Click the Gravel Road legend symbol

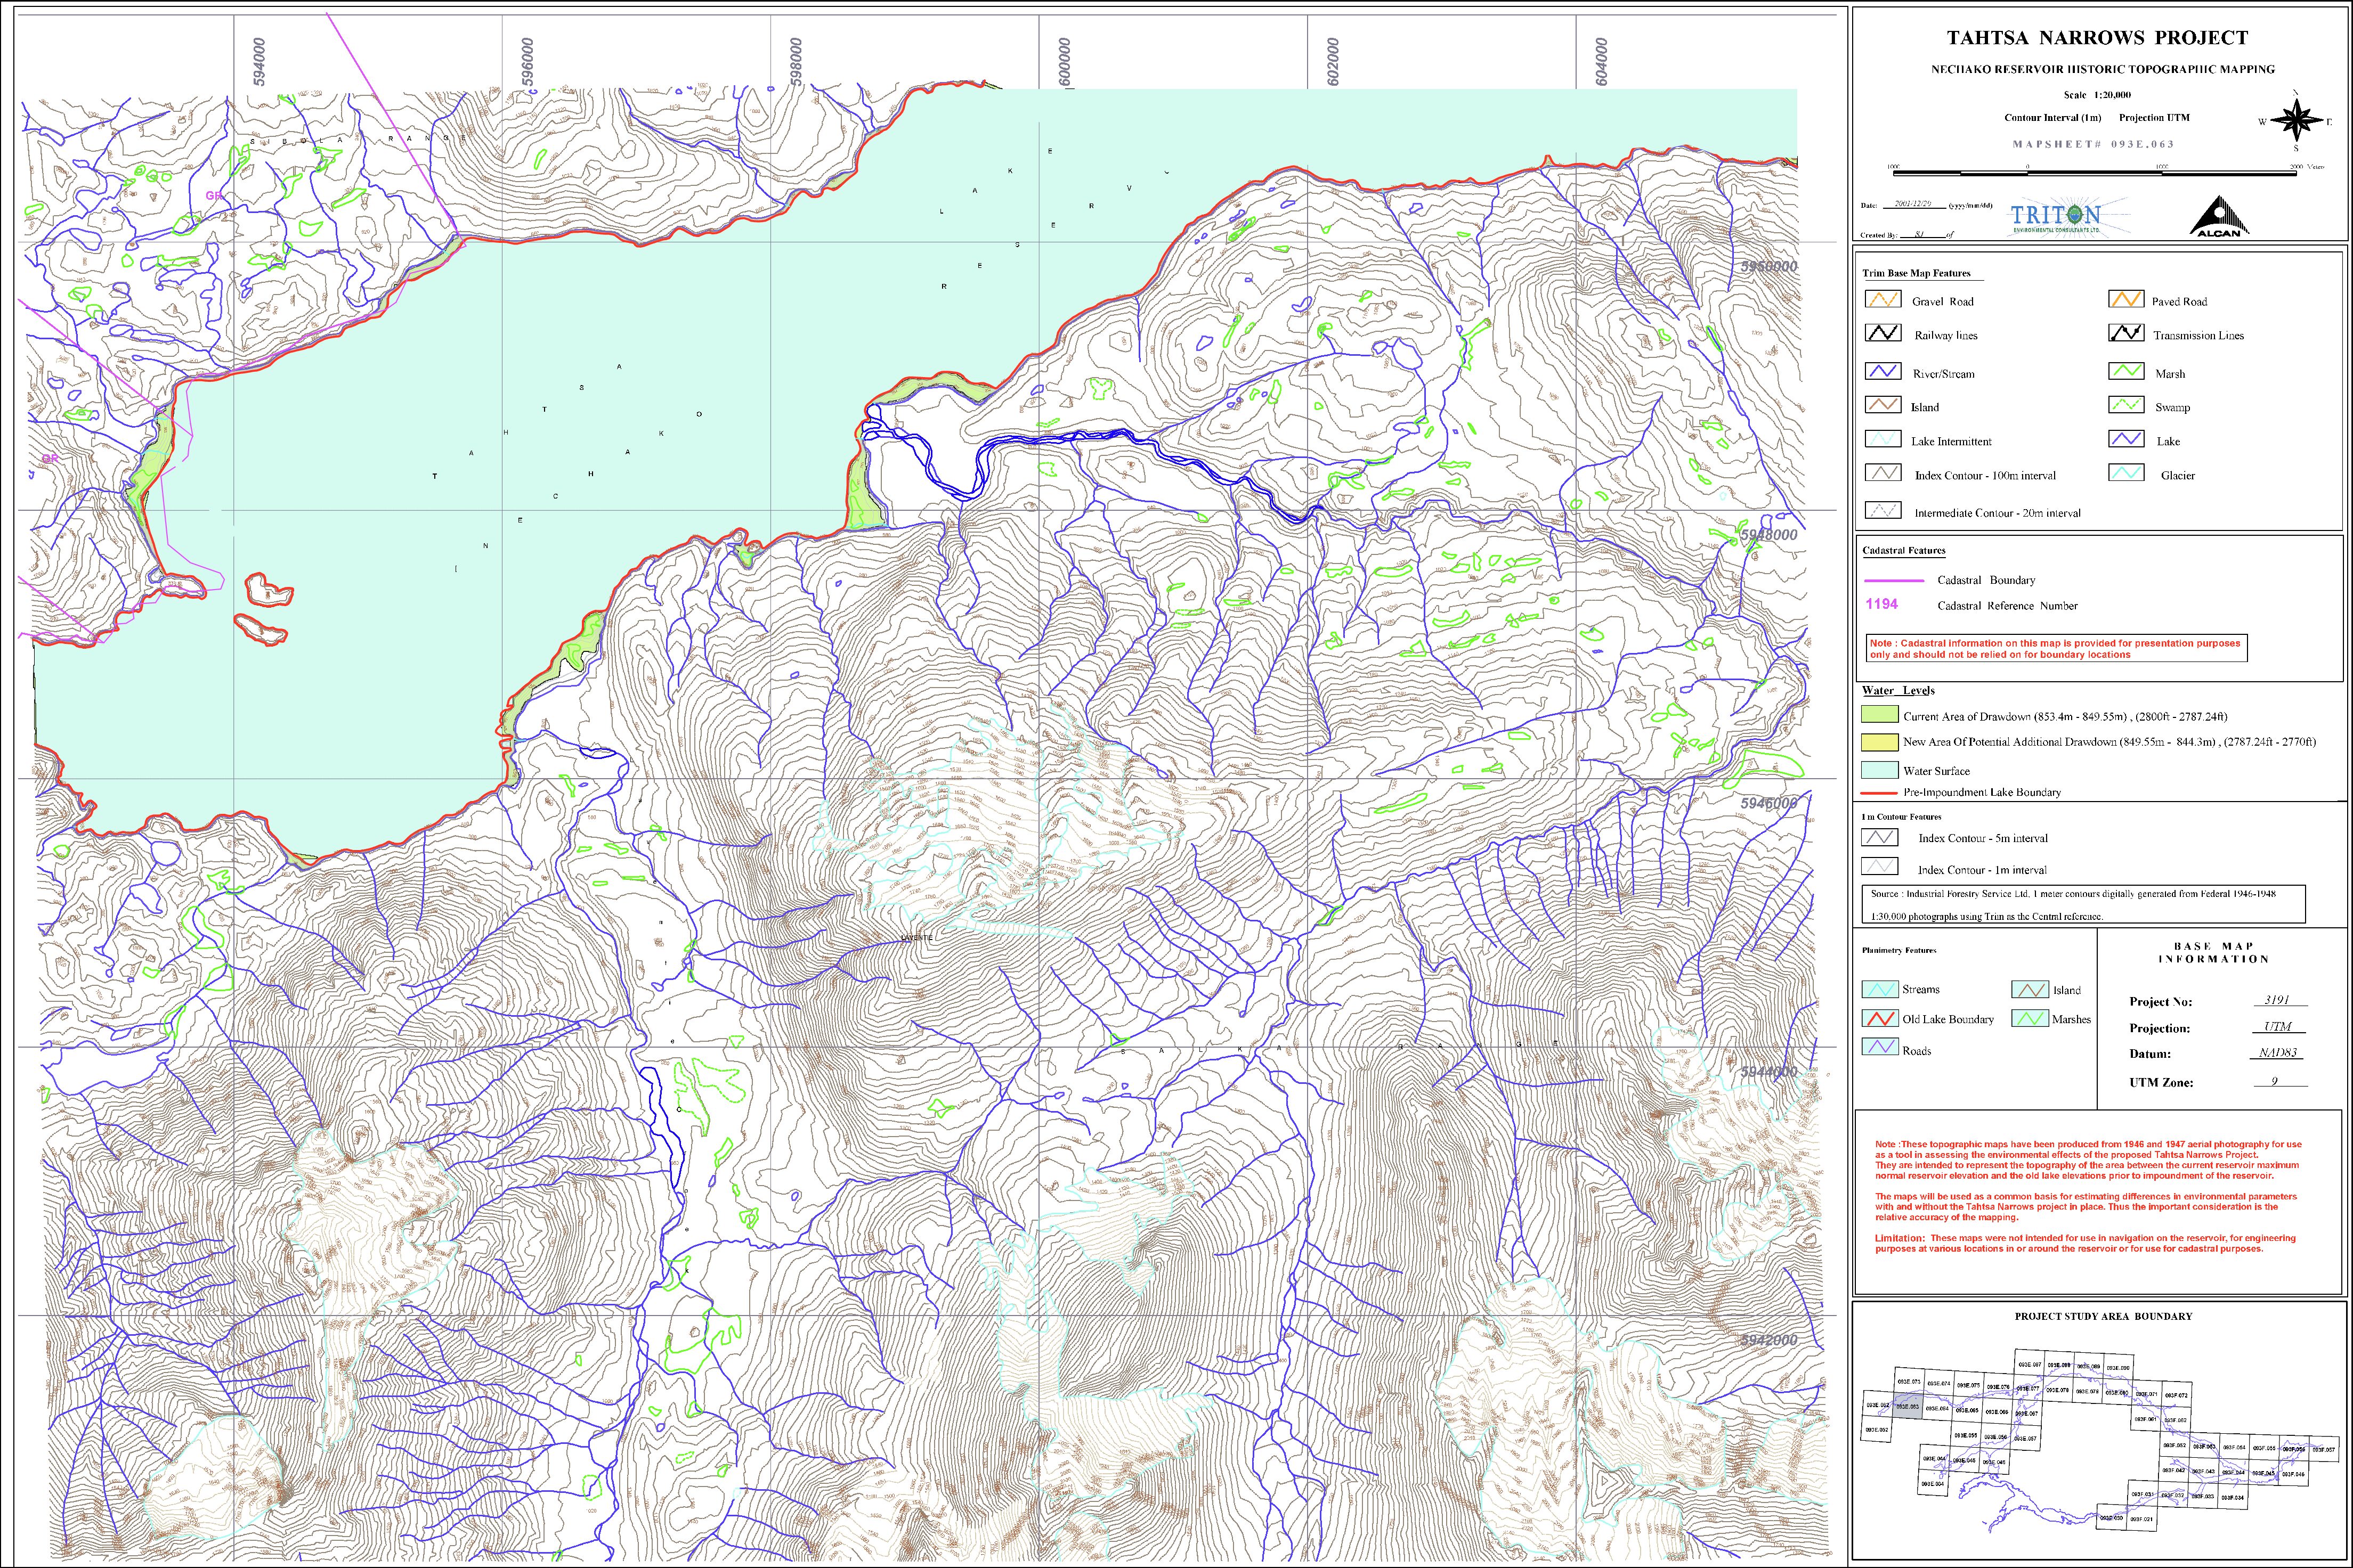pos(1883,300)
